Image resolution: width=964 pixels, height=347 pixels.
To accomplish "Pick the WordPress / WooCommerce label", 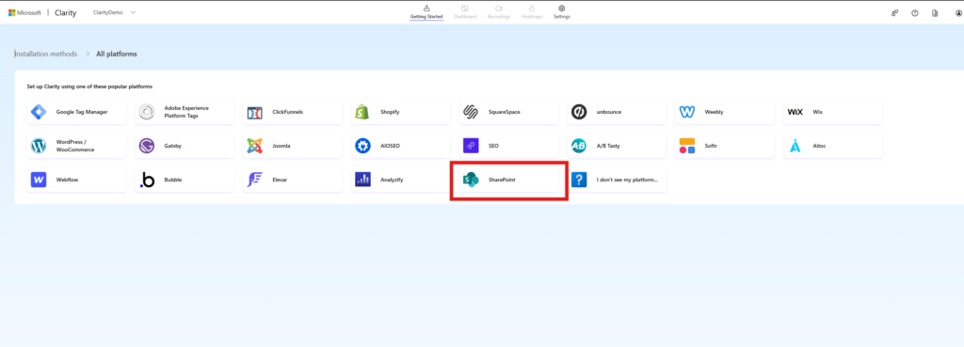I will click(x=75, y=146).
